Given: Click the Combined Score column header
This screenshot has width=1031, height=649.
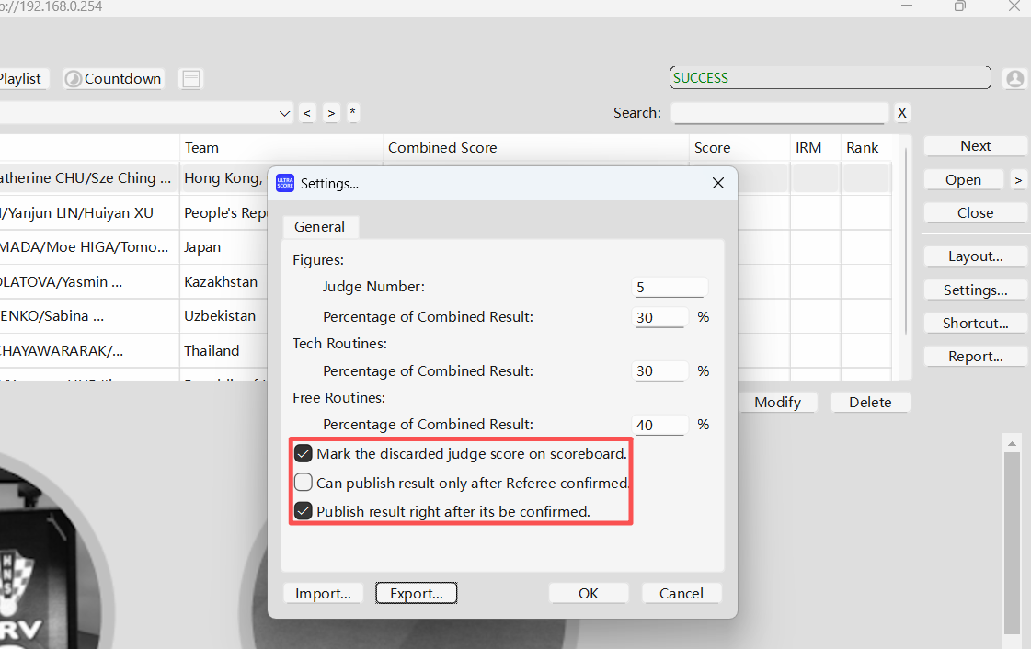Looking at the screenshot, I should coord(535,148).
